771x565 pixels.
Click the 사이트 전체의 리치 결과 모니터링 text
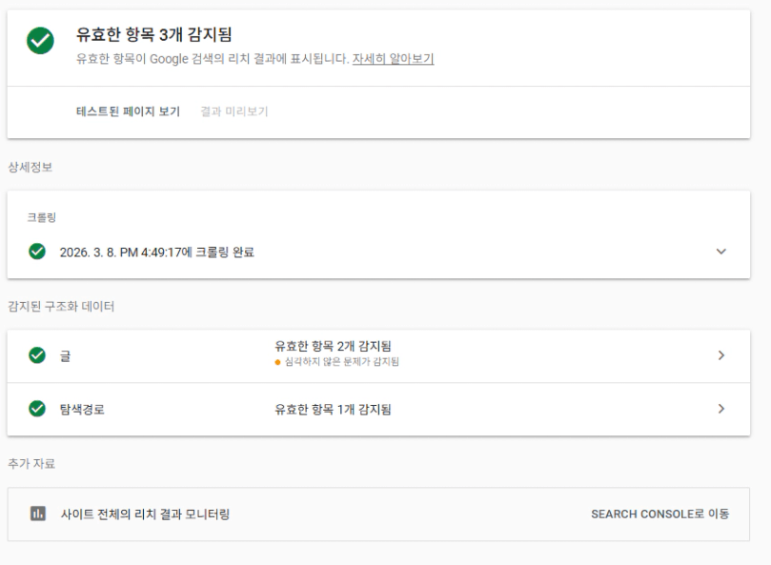(x=152, y=515)
